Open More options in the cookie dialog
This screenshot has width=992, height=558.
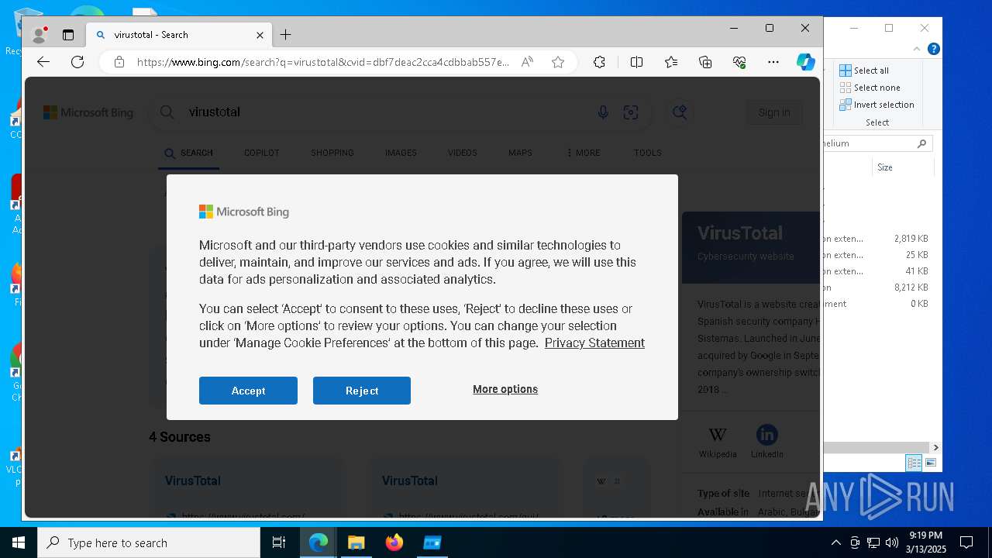point(505,389)
